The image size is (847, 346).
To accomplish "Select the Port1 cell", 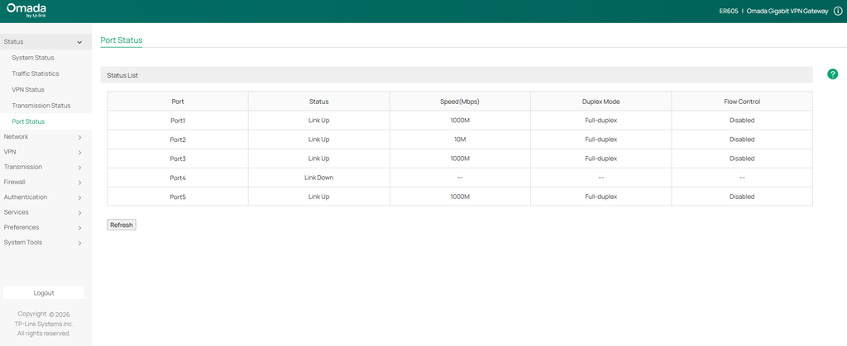I will (x=178, y=121).
